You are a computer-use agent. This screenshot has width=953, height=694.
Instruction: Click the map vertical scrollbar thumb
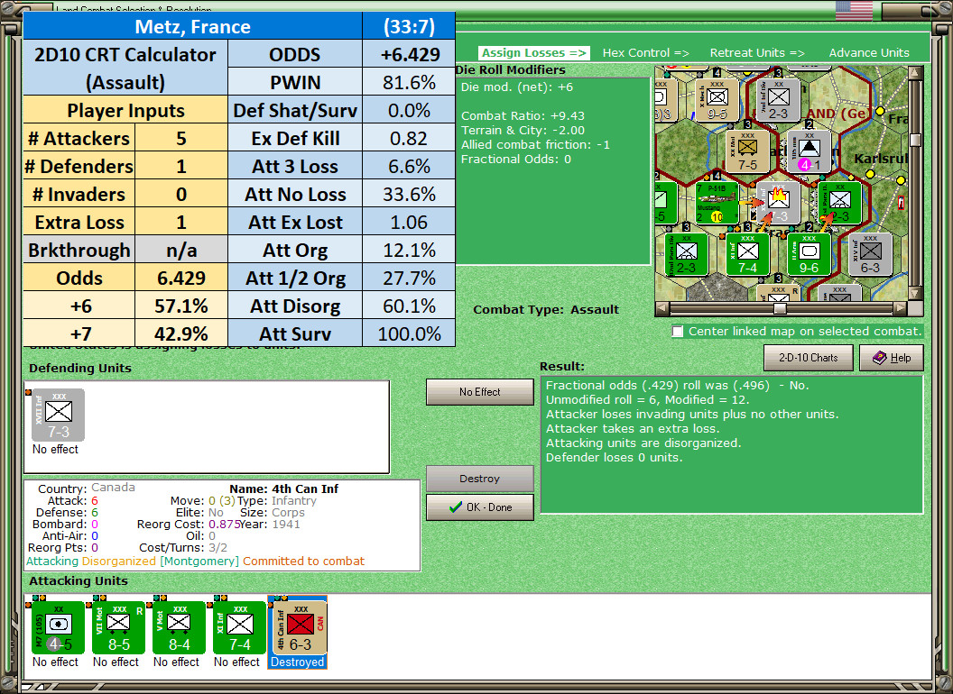click(x=915, y=140)
